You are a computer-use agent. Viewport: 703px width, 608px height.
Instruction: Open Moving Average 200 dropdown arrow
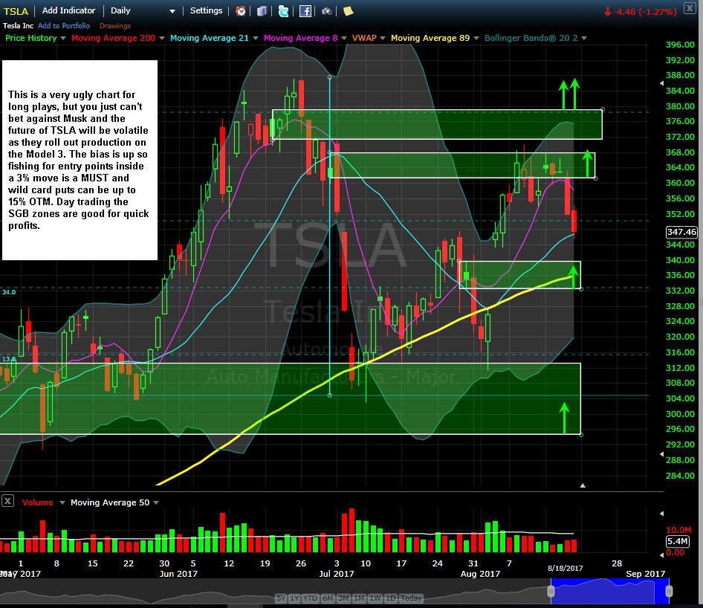pos(162,38)
